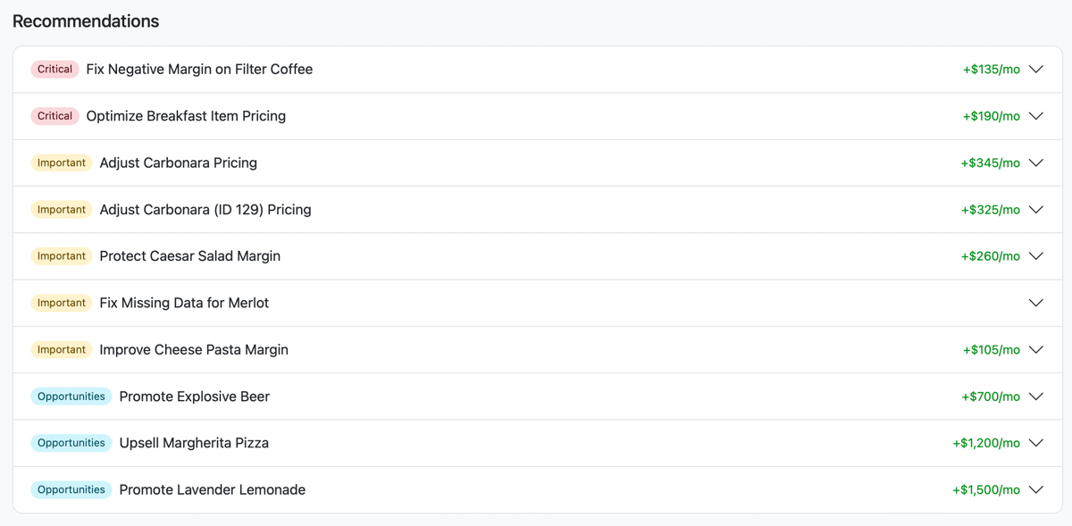Click Opportunities badge beside Lavender Lemonade
1072x526 pixels.
(71, 489)
